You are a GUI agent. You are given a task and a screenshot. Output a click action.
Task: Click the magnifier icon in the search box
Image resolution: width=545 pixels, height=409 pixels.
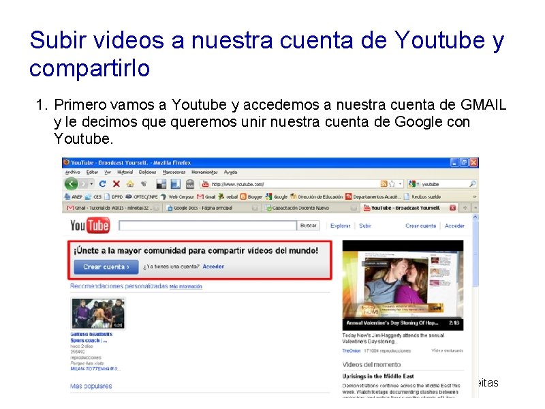[x=472, y=184]
